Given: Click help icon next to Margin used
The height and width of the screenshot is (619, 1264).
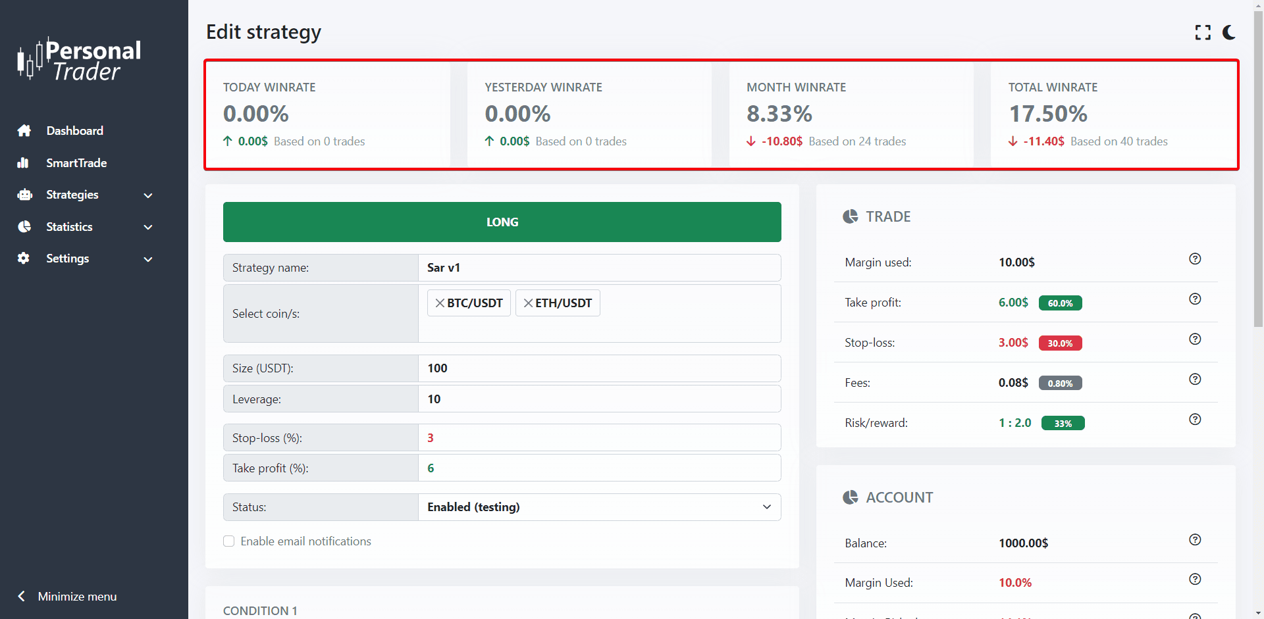Looking at the screenshot, I should tap(1195, 259).
